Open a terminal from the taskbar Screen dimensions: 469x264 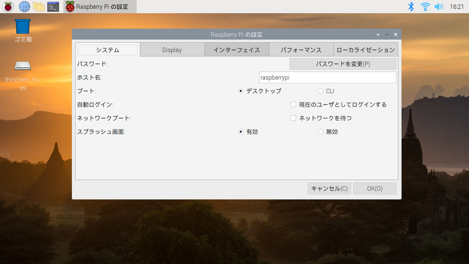click(x=53, y=7)
